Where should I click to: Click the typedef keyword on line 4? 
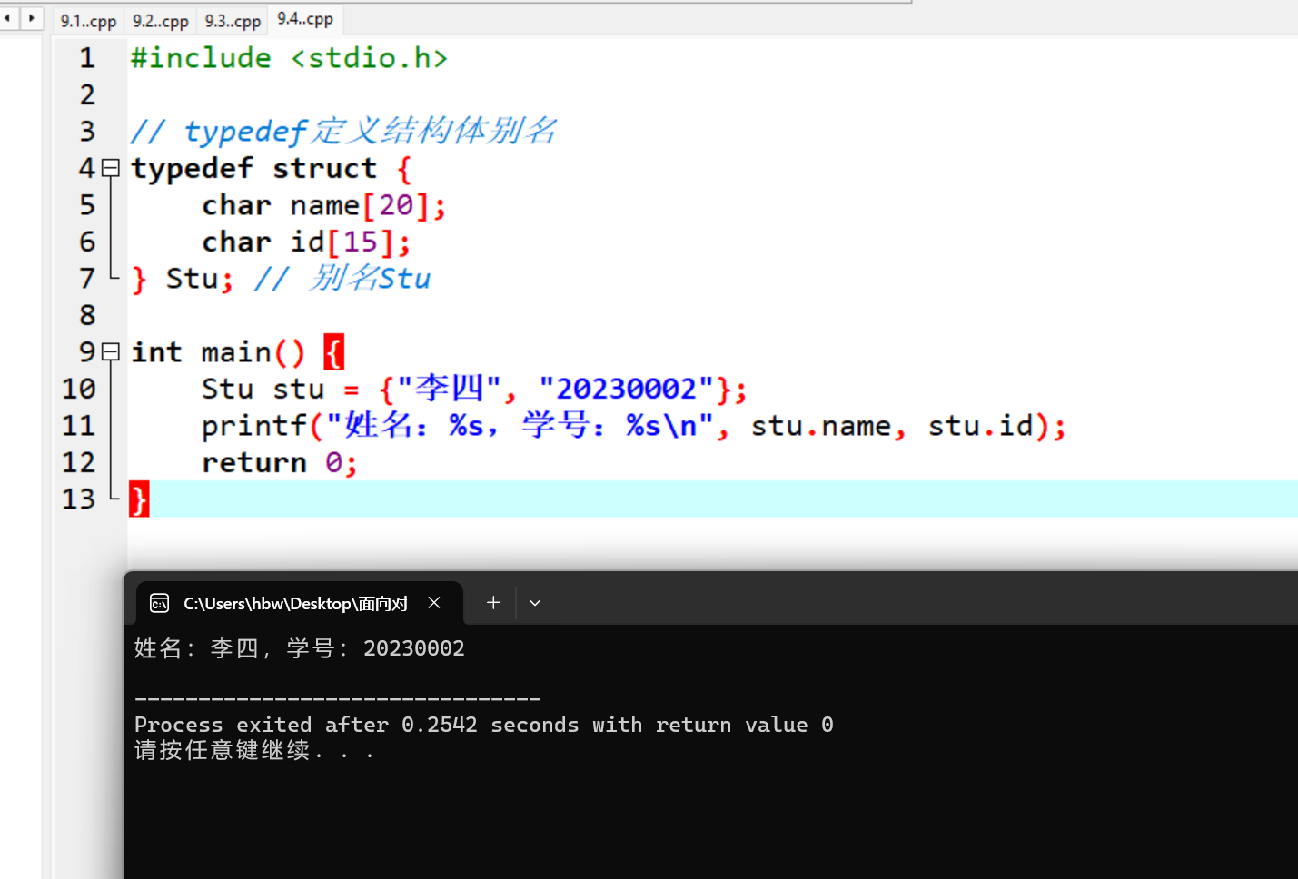coord(192,169)
